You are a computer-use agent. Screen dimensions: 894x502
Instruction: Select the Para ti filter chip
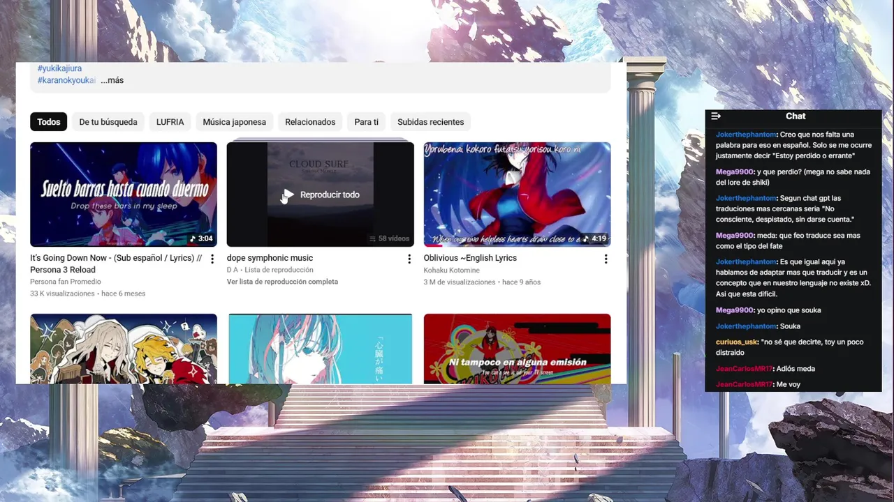click(366, 122)
